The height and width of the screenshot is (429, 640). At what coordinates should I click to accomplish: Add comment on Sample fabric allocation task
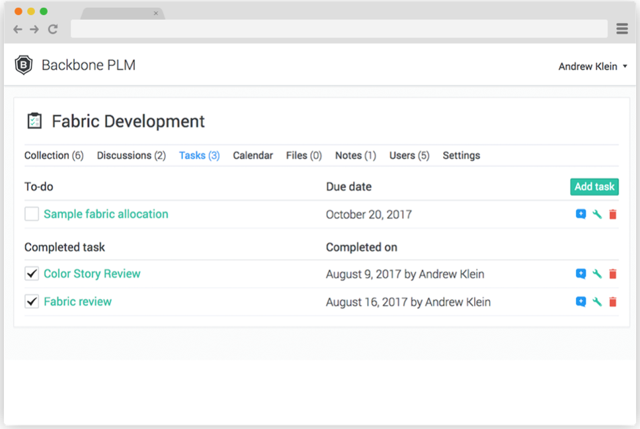pyautogui.click(x=580, y=214)
